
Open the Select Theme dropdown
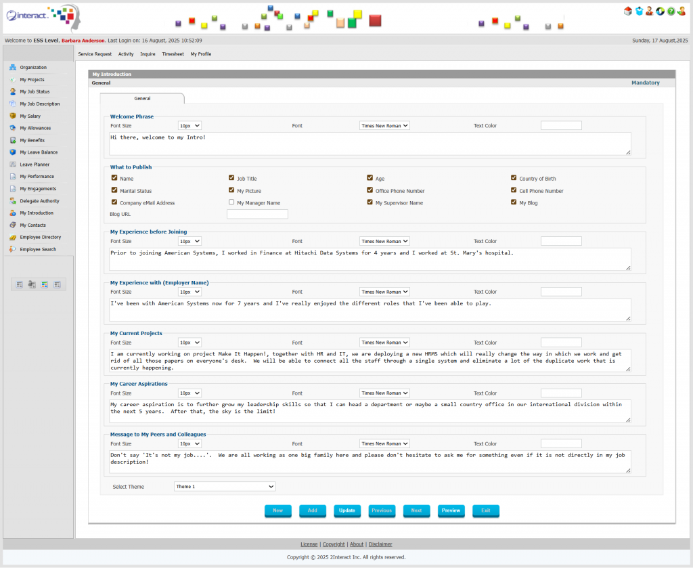[225, 487]
